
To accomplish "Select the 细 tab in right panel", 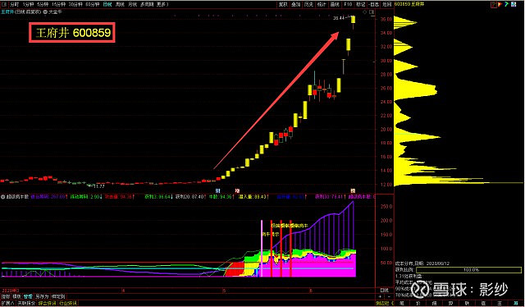I will [x=434, y=303].
